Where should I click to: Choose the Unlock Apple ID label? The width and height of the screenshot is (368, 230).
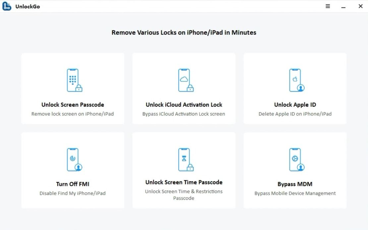295,105
